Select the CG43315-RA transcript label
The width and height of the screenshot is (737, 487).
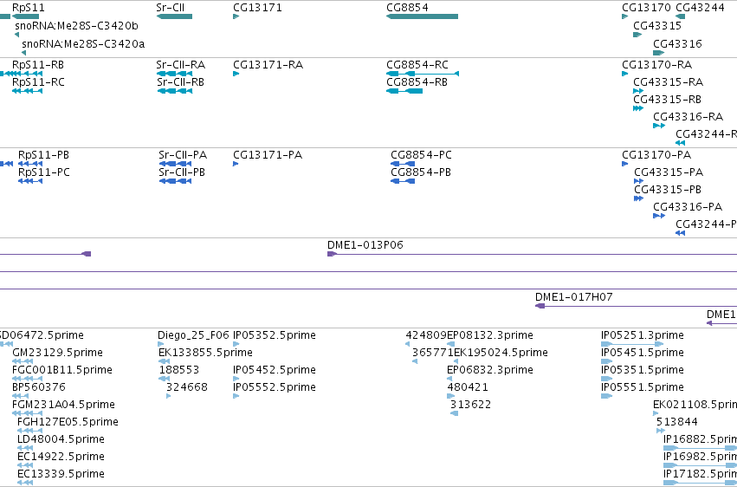(x=668, y=82)
